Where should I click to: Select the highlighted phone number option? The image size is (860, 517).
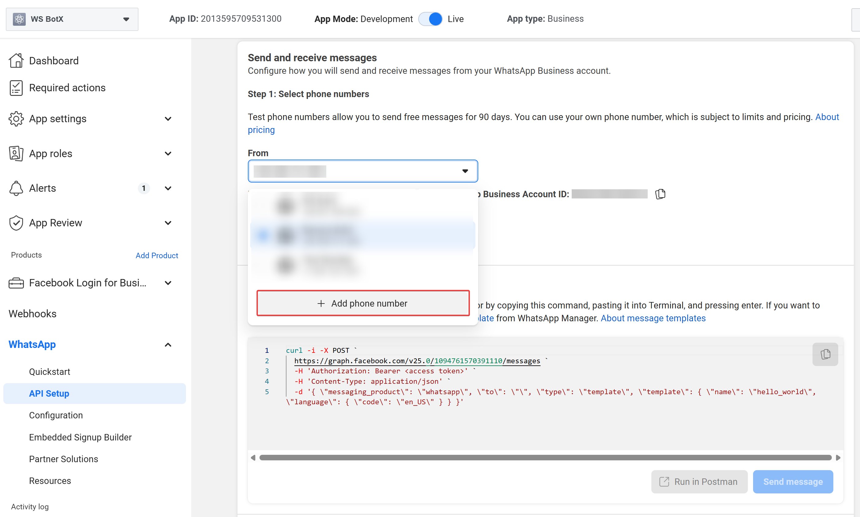pos(363,236)
